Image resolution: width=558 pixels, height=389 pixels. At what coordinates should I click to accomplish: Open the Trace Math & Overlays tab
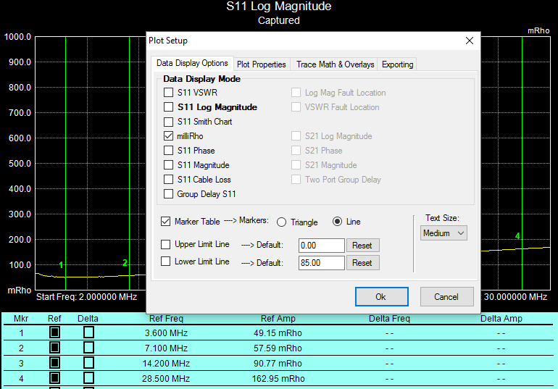(x=335, y=64)
